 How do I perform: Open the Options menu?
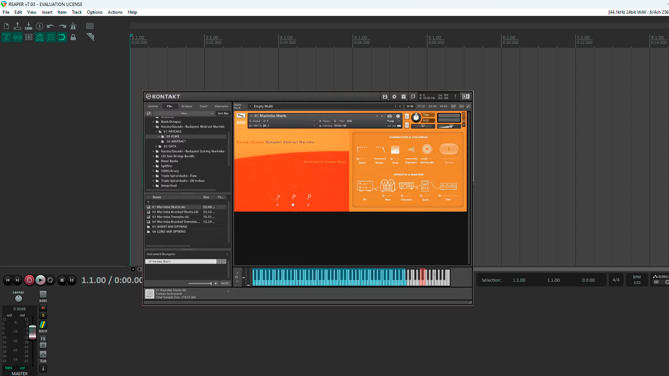[x=95, y=12]
